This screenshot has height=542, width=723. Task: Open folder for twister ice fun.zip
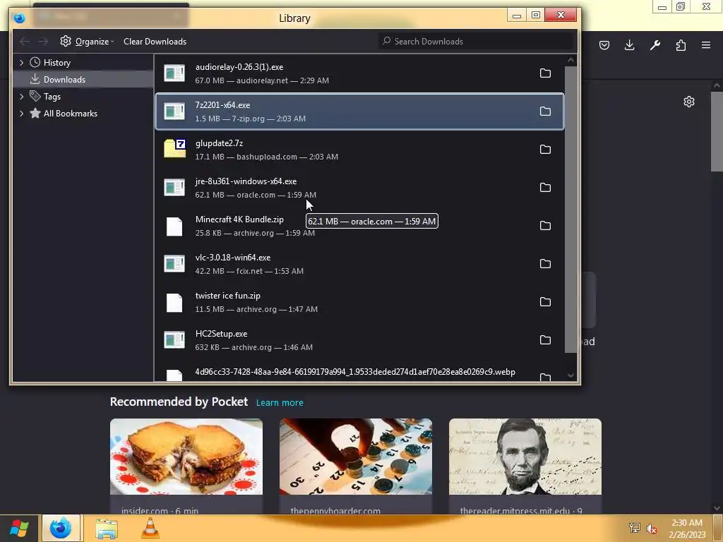(545, 302)
